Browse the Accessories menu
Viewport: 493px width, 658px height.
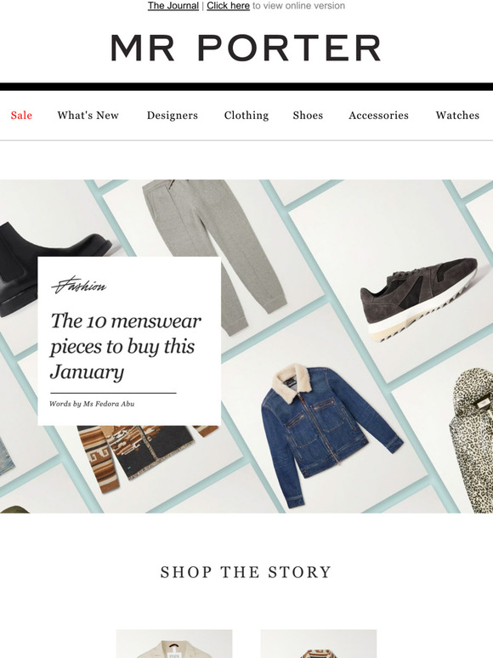point(378,116)
